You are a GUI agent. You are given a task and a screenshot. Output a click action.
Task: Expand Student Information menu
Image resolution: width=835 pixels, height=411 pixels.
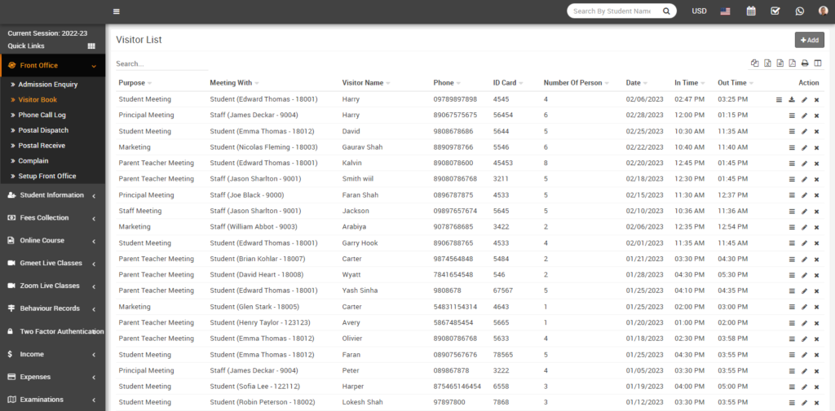[x=53, y=195]
